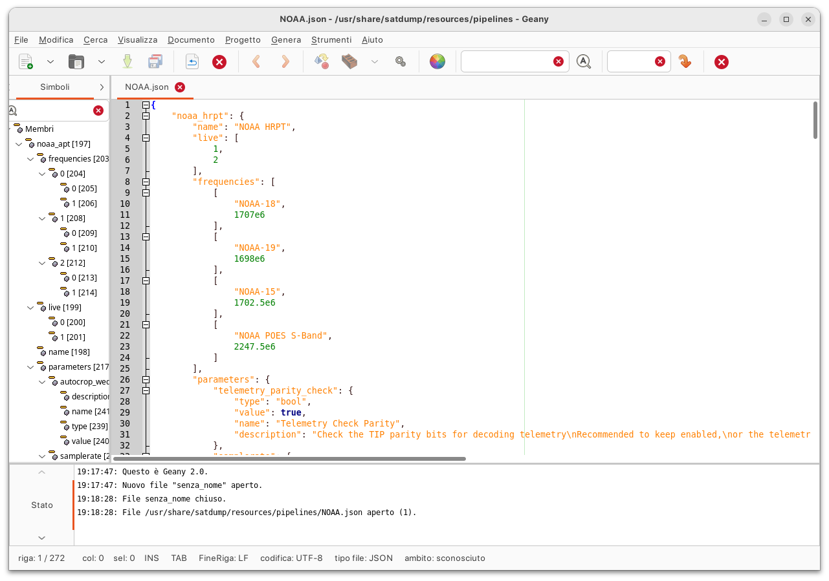Open the color chooser wheel
Screen dimensions: 829x581
[x=437, y=62]
